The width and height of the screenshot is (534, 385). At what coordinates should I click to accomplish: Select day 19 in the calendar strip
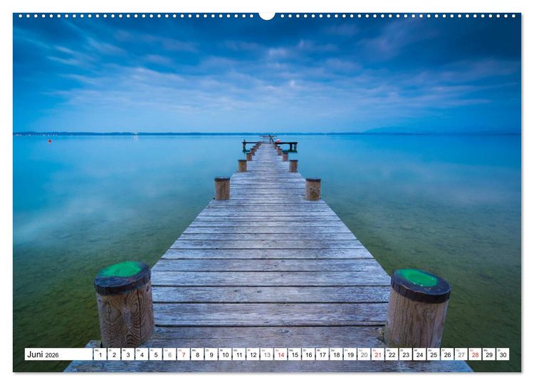(x=350, y=354)
